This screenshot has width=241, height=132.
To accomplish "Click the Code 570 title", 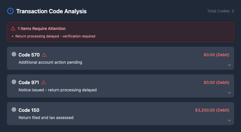I will [29, 55].
